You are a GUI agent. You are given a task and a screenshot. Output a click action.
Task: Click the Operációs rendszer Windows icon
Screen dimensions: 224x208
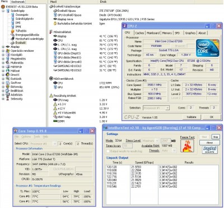click(x=8, y=51)
